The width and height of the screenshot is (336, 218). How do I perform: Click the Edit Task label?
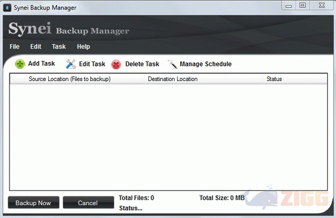[92, 64]
